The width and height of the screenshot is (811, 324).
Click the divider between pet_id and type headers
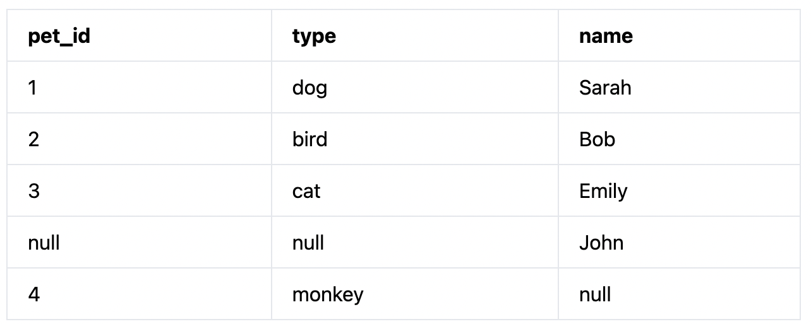tap(272, 35)
